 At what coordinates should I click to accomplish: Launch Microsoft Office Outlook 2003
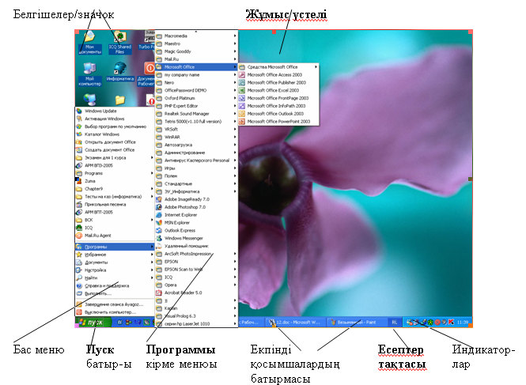pos(278,114)
